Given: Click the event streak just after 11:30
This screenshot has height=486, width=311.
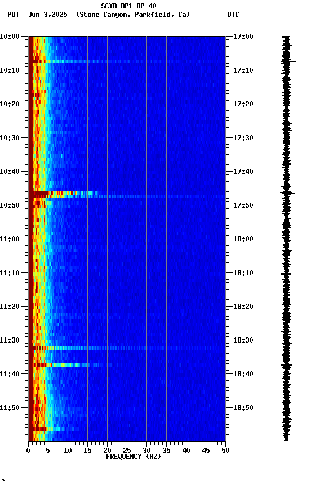Looking at the screenshot, I should pyautogui.click(x=127, y=348).
